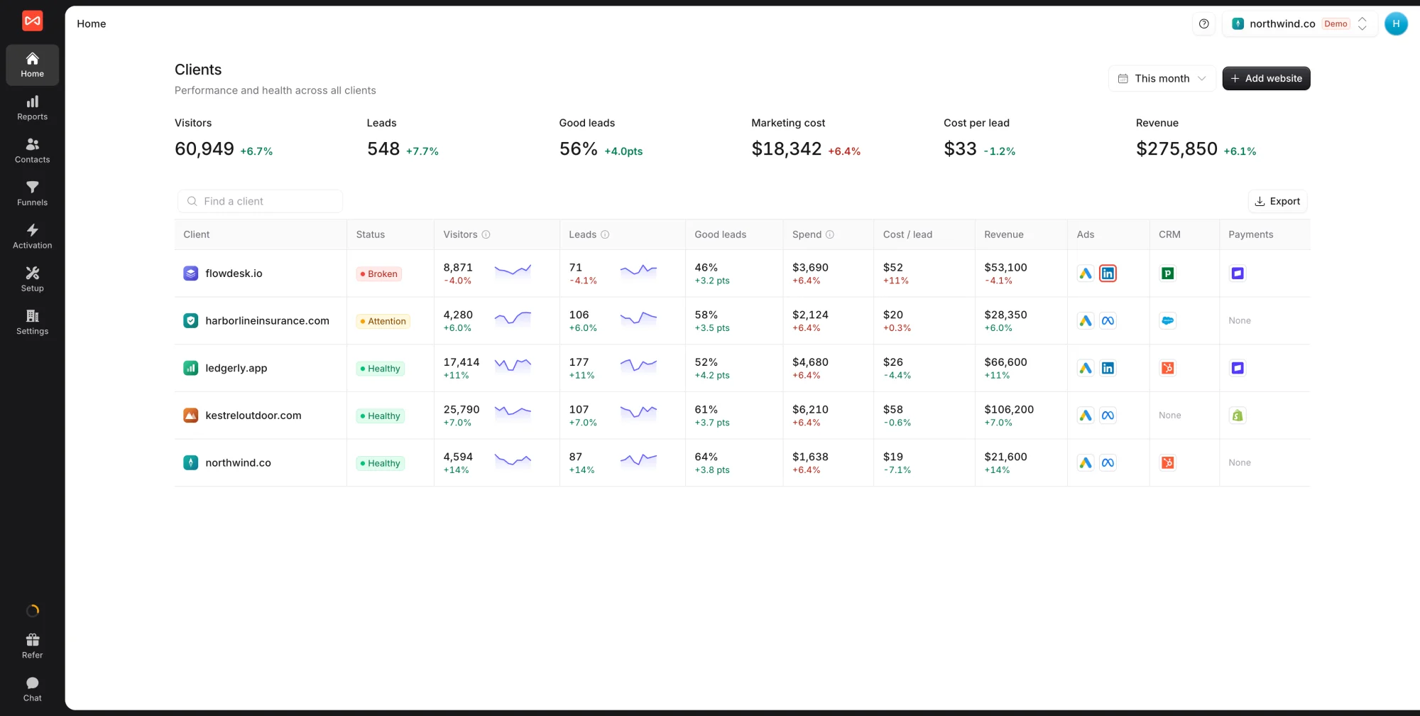Click the ledgerly.app visitors sparkline chart

pos(513,367)
